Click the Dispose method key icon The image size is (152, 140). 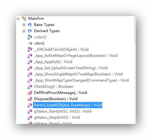click(x=30, y=99)
